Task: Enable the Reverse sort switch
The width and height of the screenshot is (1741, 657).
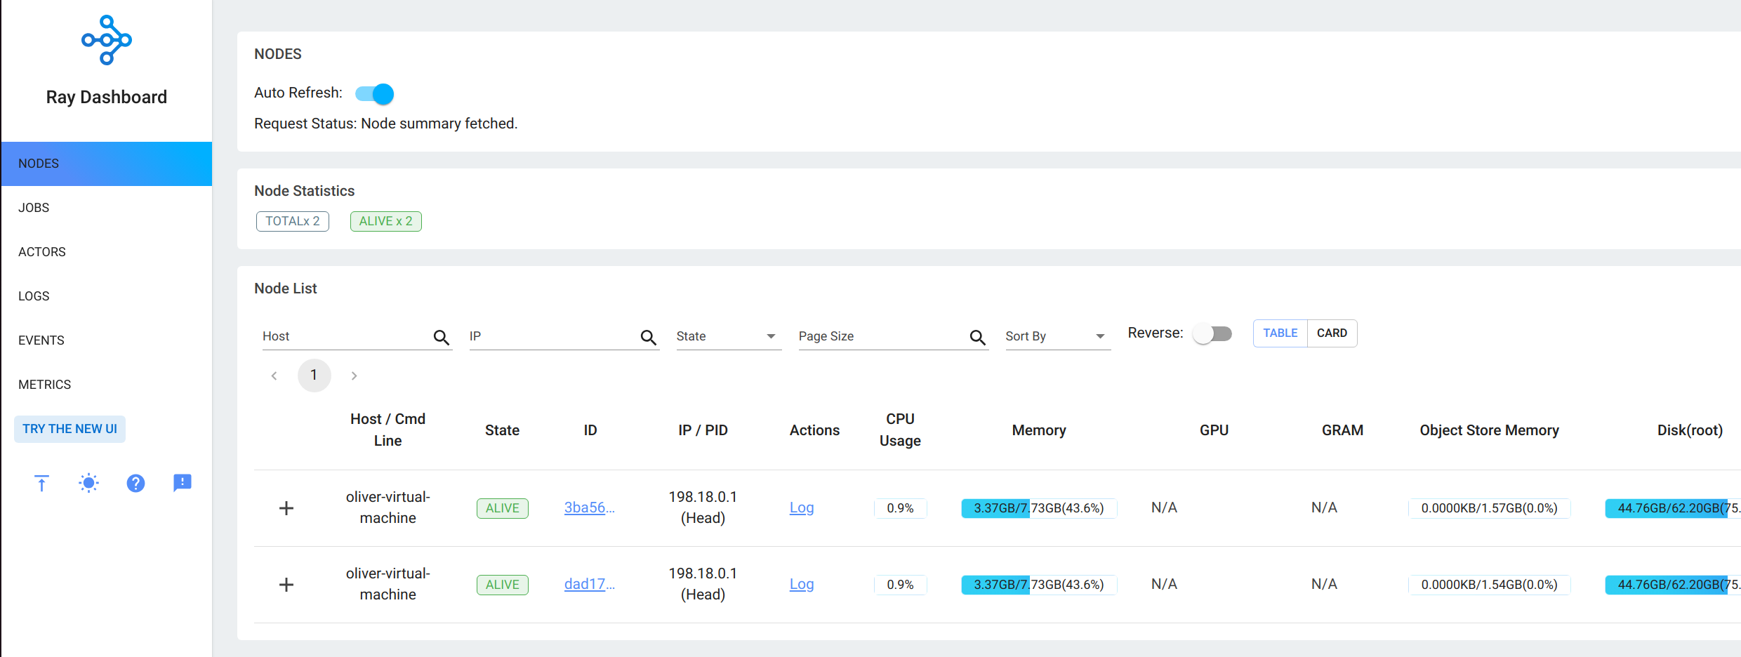Action: (x=1213, y=333)
